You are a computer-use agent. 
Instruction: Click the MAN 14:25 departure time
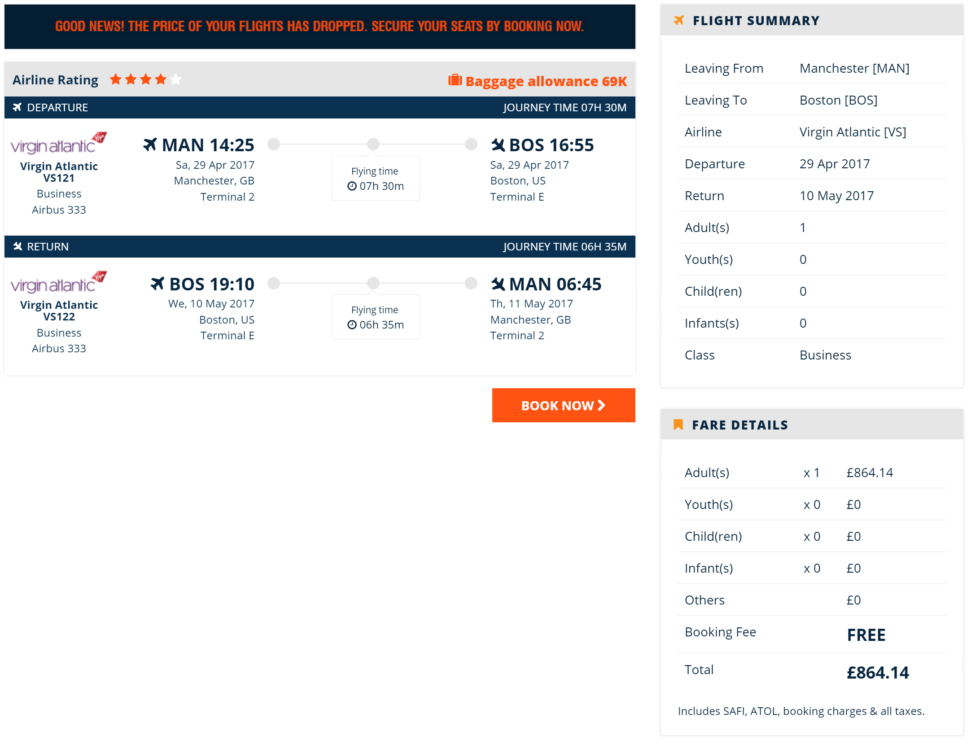click(208, 145)
